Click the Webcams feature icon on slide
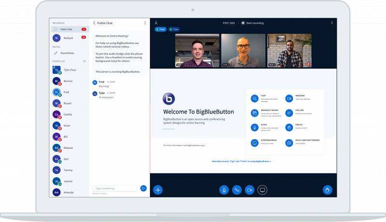The width and height of the screenshot is (386, 222). pos(289,98)
